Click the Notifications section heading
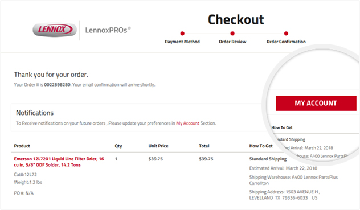 coord(35,113)
